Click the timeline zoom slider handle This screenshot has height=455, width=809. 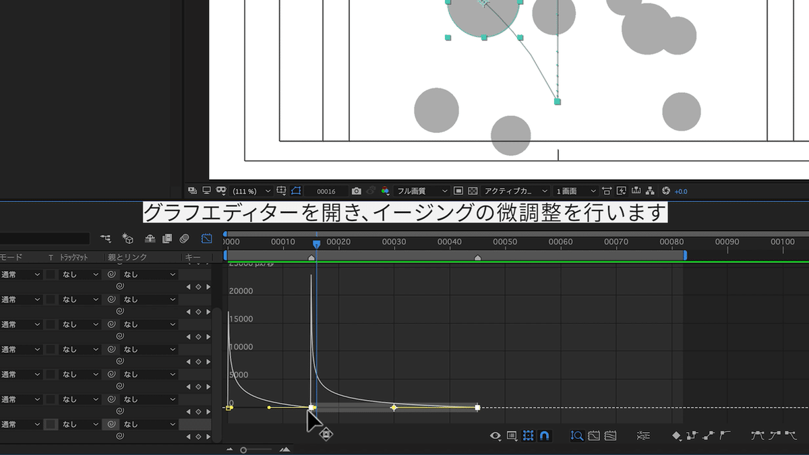point(243,450)
